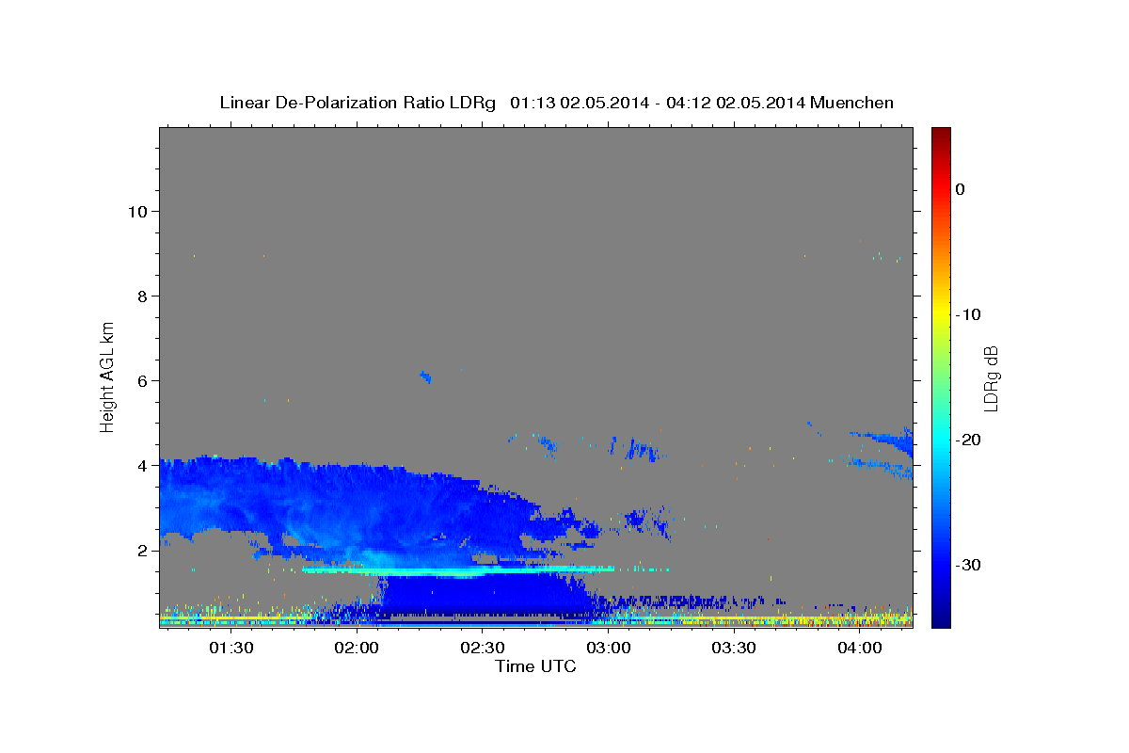
Task: Click the 'LDRg dB' colorbar label
Action: 990,377
